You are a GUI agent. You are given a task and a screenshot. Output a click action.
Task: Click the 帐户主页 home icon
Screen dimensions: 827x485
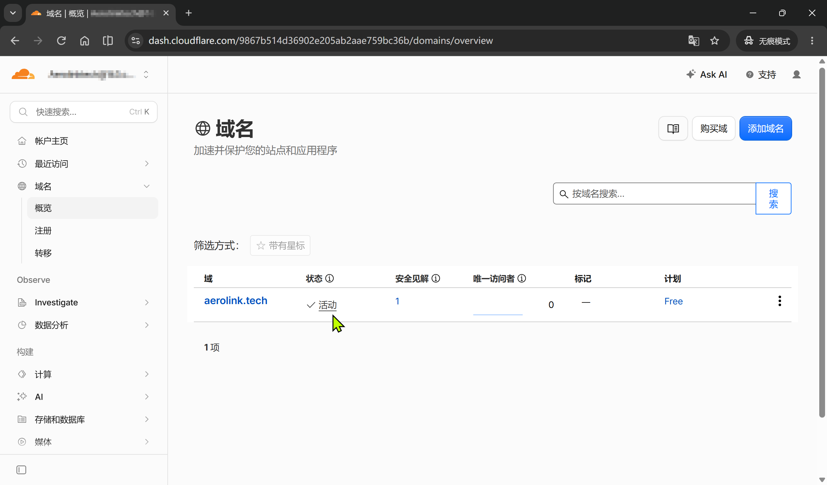coord(22,141)
